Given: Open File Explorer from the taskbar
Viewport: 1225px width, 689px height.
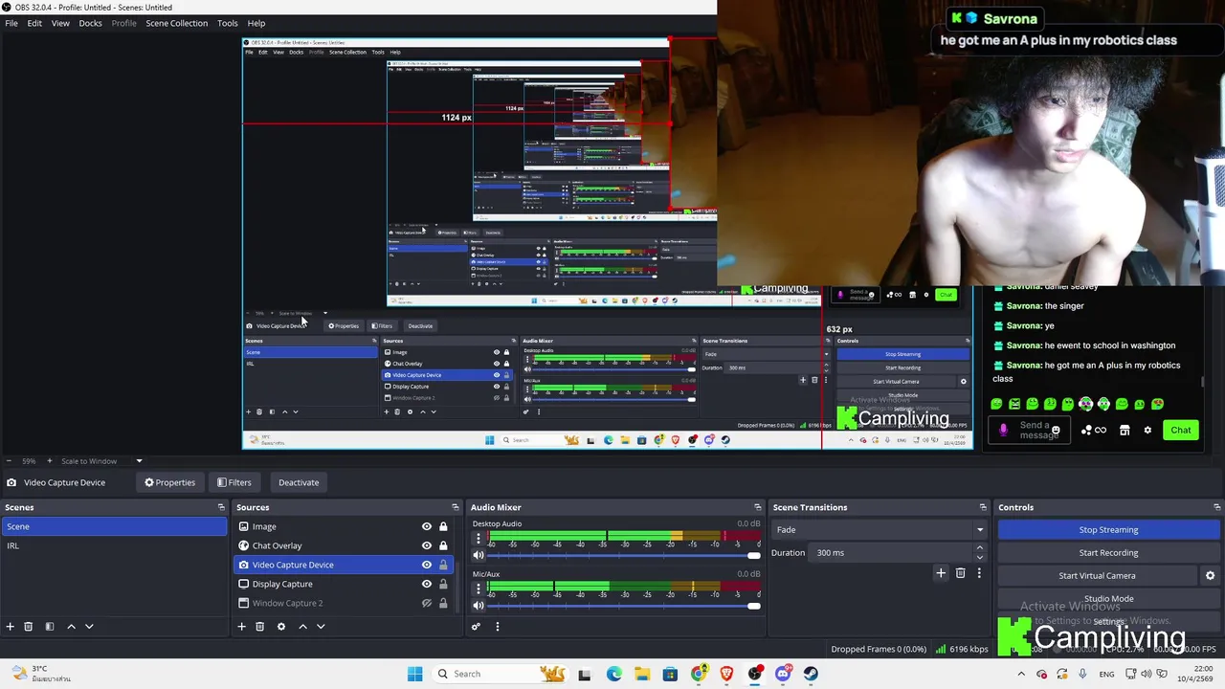Looking at the screenshot, I should (642, 674).
